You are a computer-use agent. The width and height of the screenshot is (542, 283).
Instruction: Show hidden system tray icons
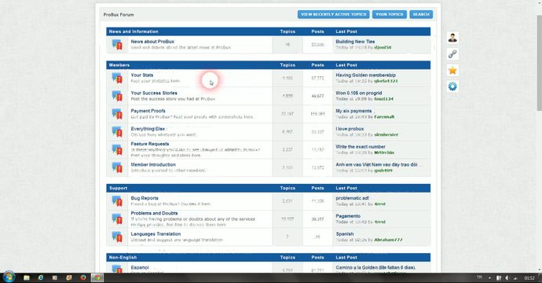coord(489,277)
